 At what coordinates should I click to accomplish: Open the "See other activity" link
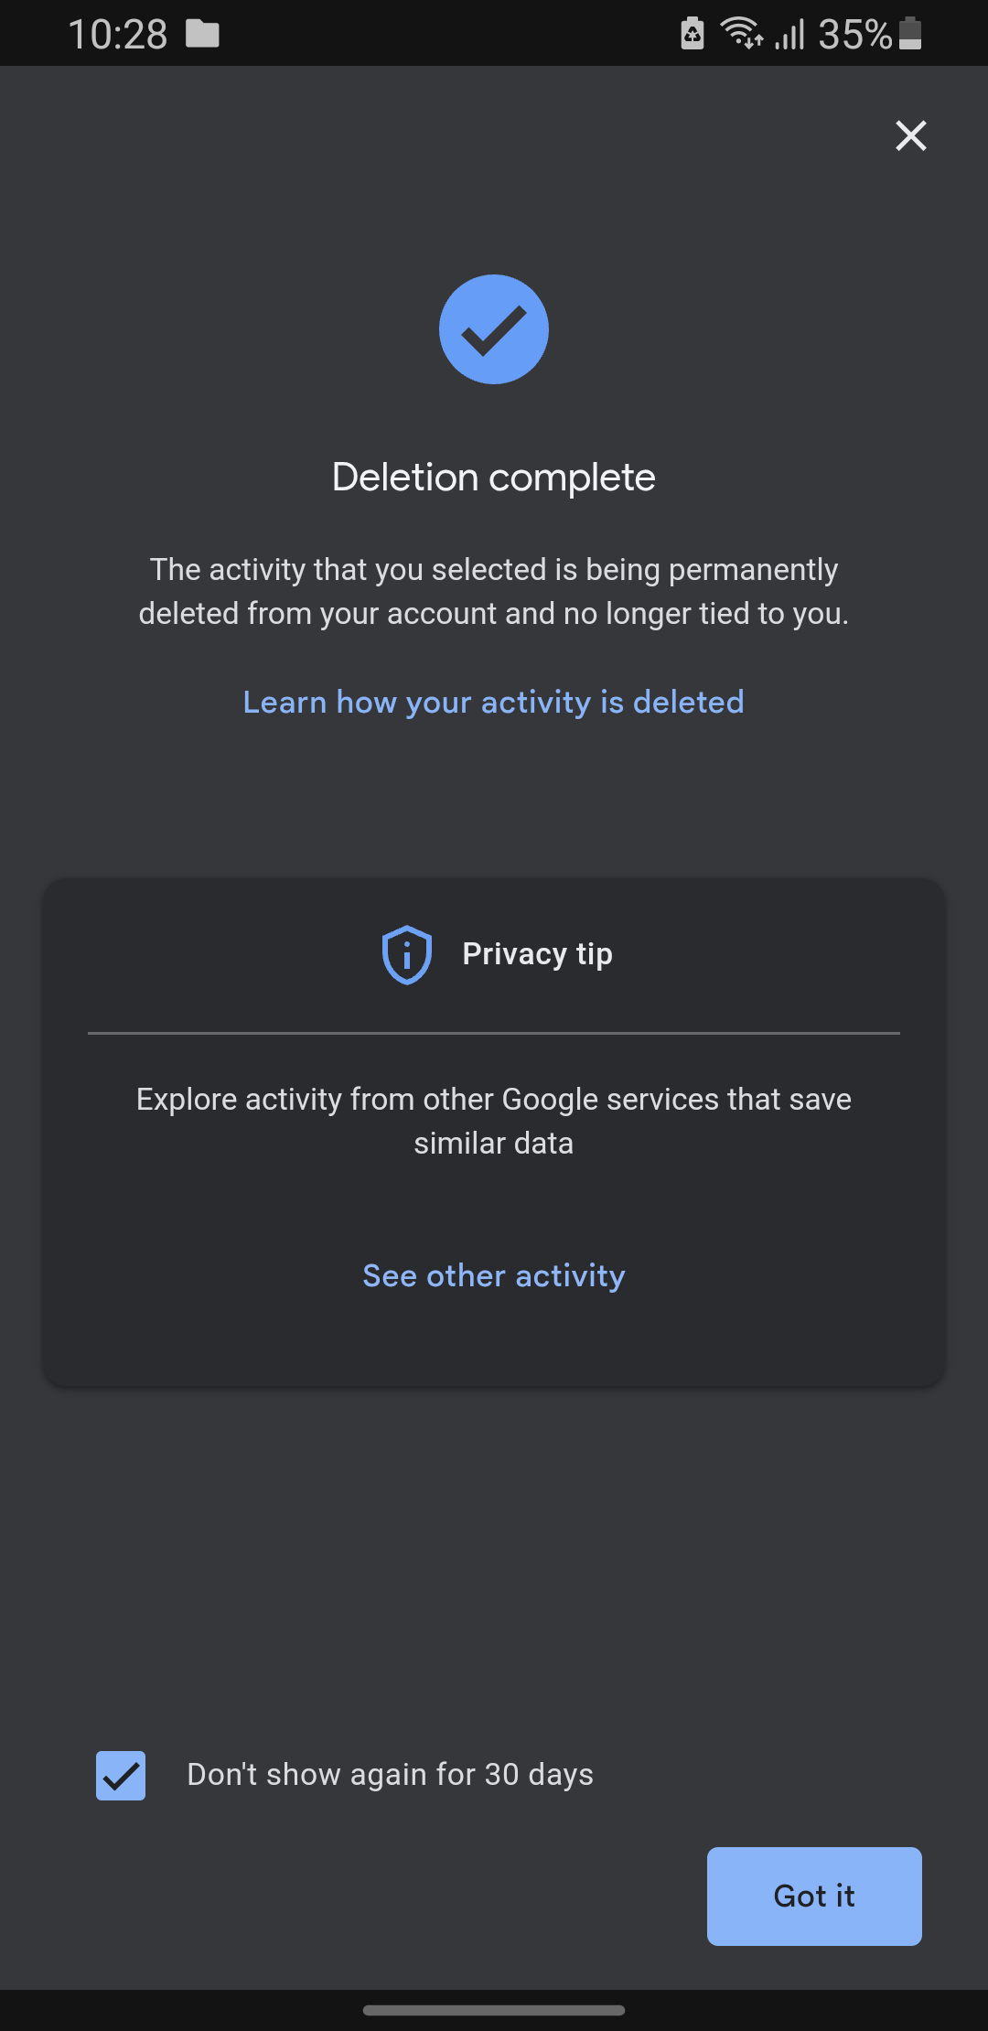click(494, 1276)
